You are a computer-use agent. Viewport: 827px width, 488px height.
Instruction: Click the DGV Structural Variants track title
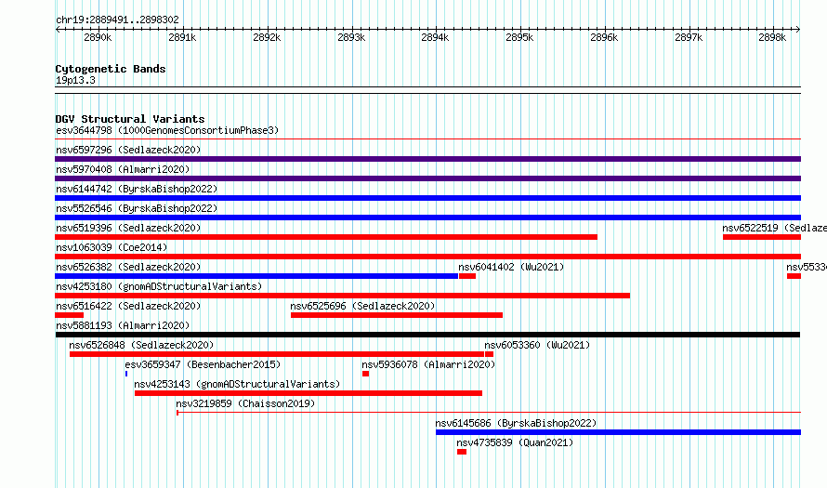[x=130, y=119]
